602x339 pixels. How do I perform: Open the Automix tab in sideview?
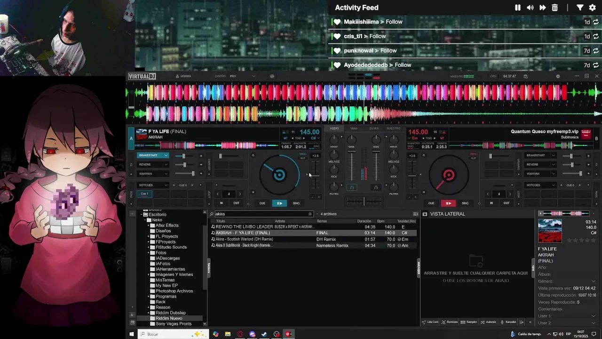click(488, 322)
